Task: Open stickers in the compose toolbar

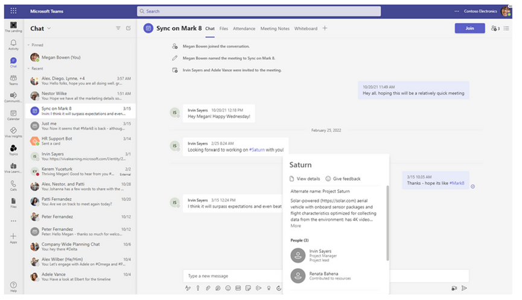Action: tap(248, 288)
